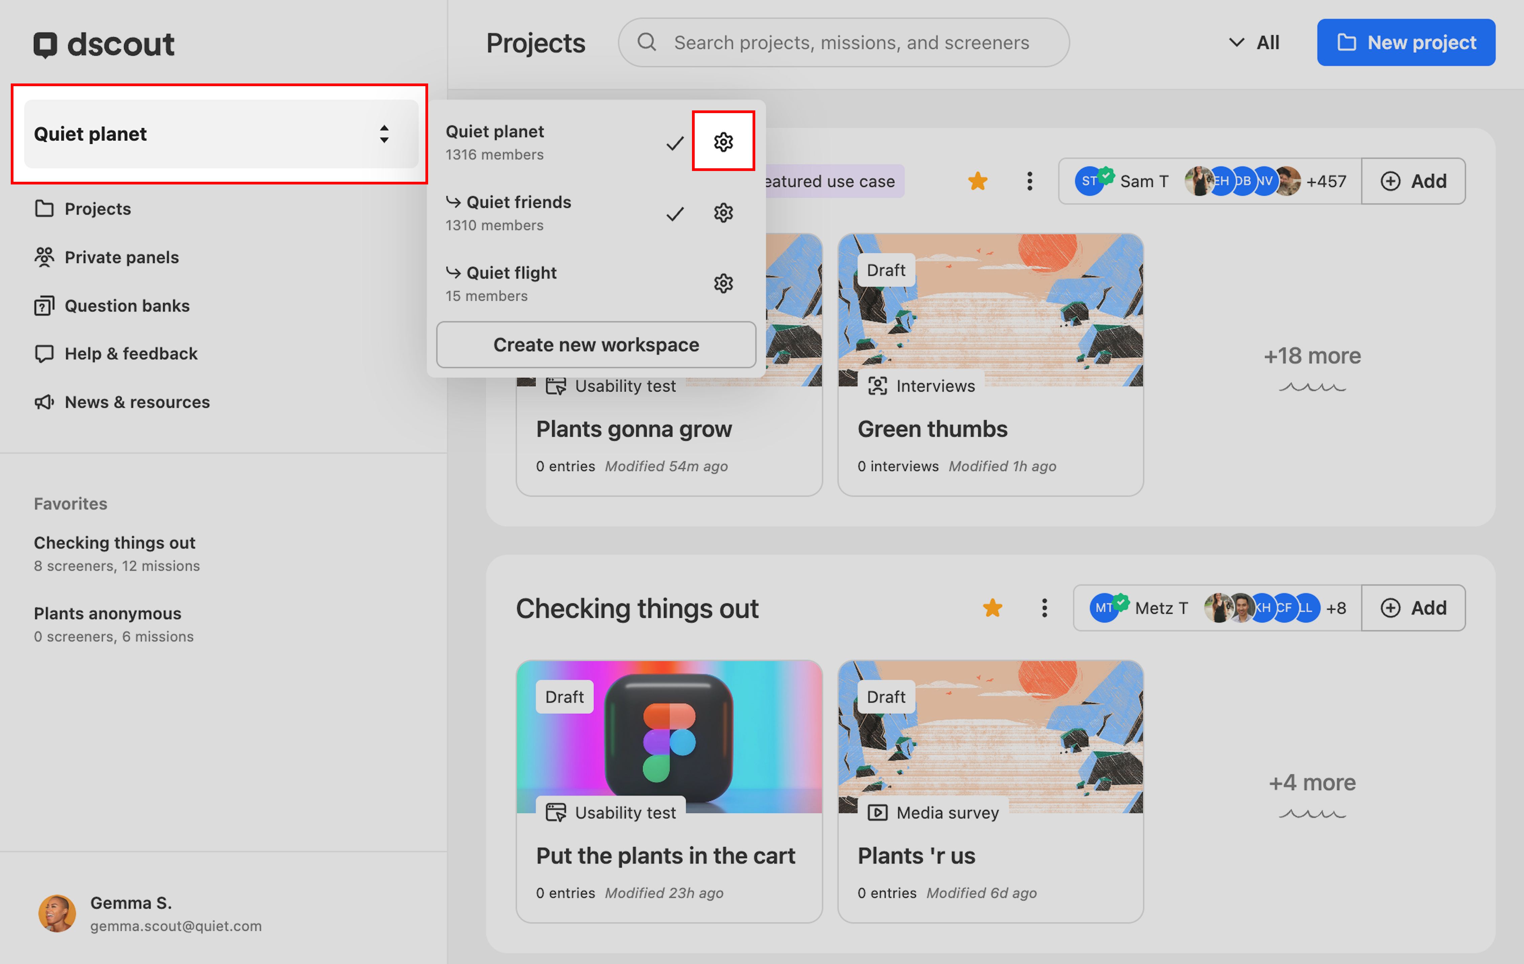Screen dimensions: 1524x964
Task: Click Private panels people icon
Action: pos(44,257)
